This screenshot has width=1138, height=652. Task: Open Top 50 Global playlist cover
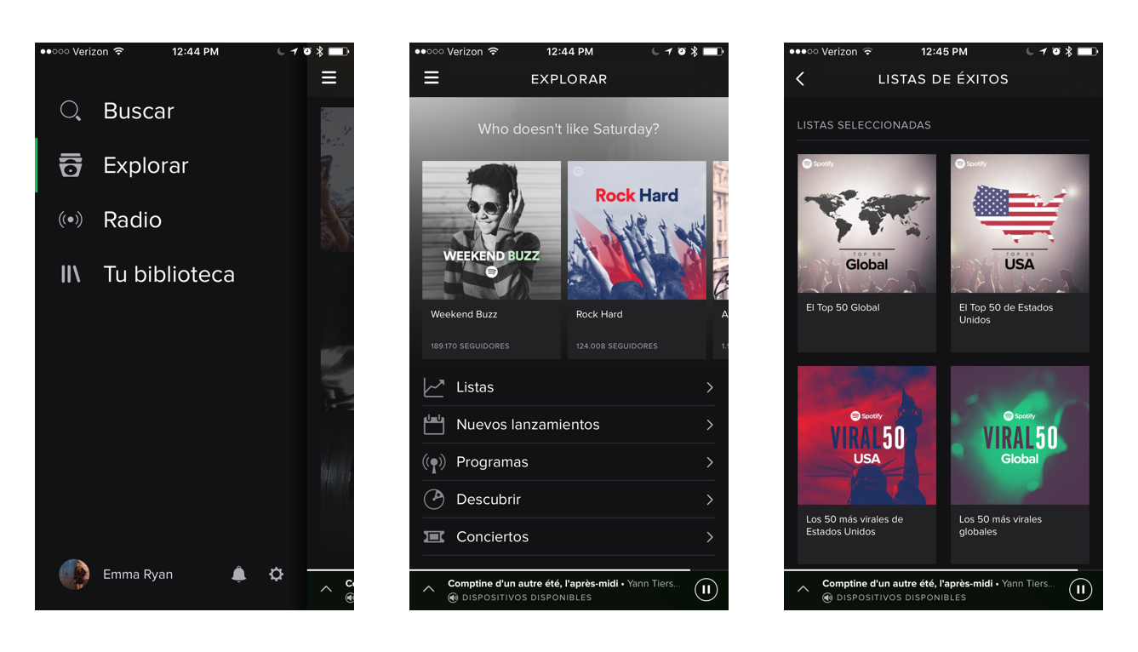[866, 223]
